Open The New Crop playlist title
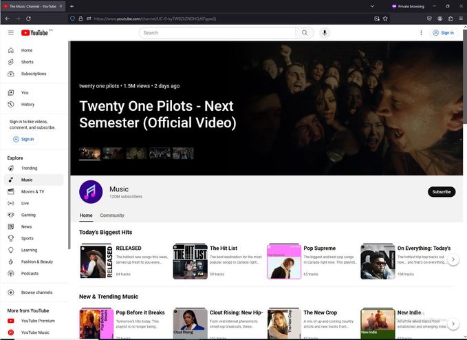The width and height of the screenshot is (467, 340). [x=321, y=312]
